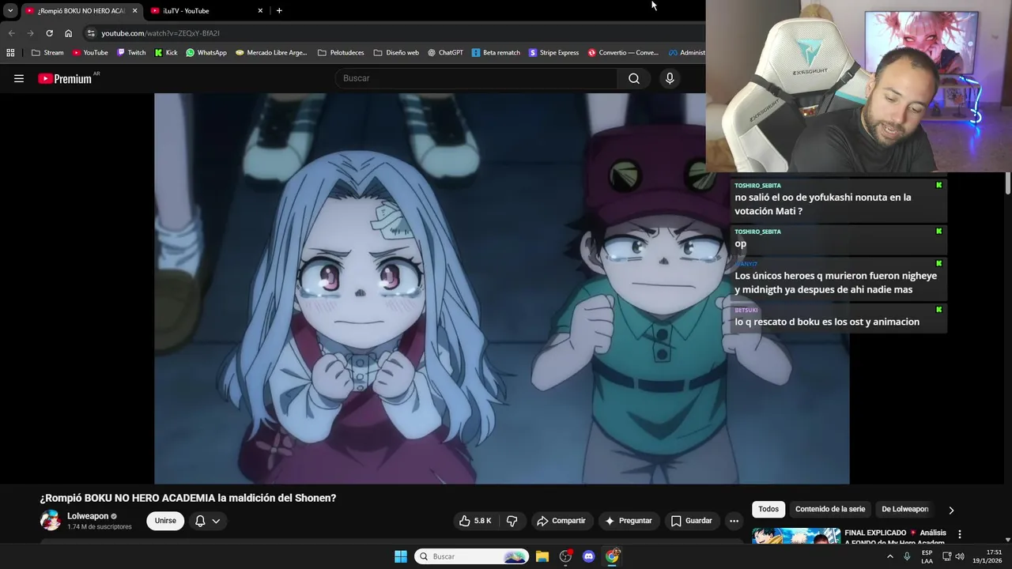Open the Convertio bookmark

[623, 53]
